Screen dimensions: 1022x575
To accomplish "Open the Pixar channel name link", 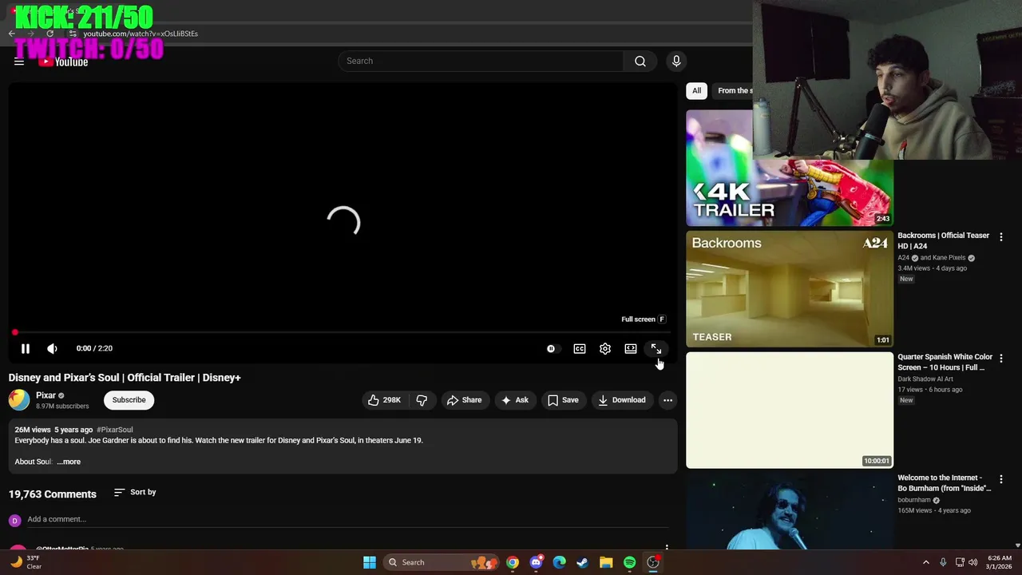I will 46,395.
